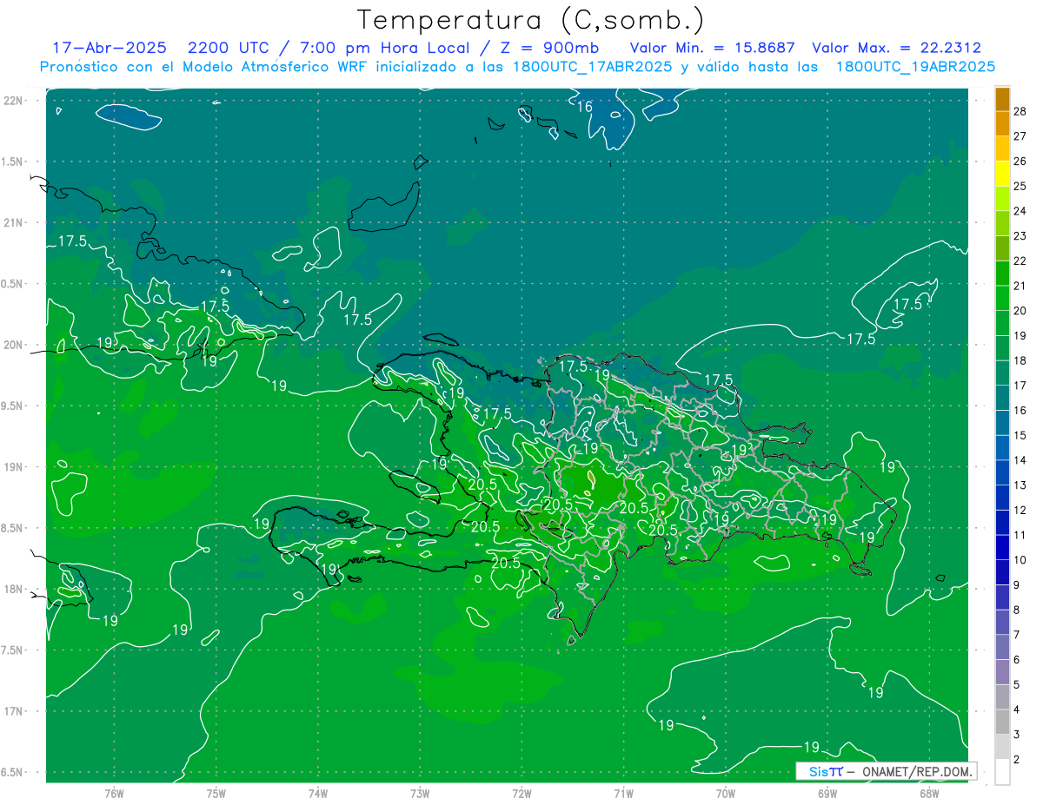Click legend value "24"
This screenshot has width=1043, height=805.
click(1020, 211)
